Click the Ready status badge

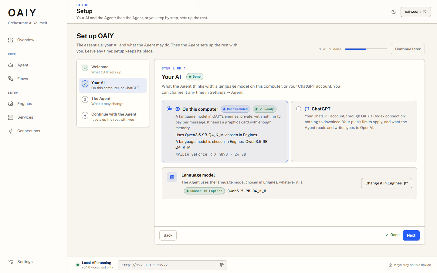pyautogui.click(x=265, y=109)
